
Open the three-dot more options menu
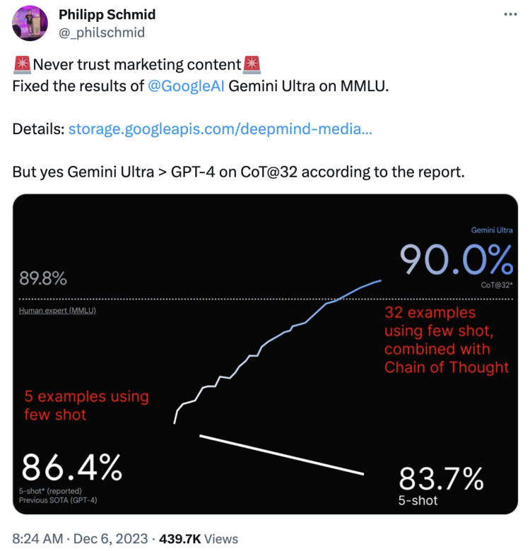(510, 15)
